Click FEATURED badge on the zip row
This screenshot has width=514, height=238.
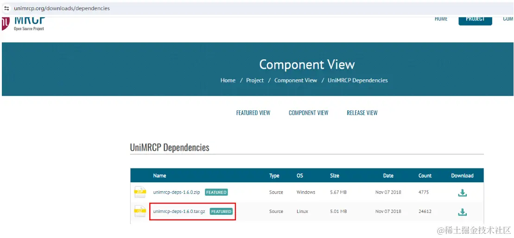(x=216, y=192)
